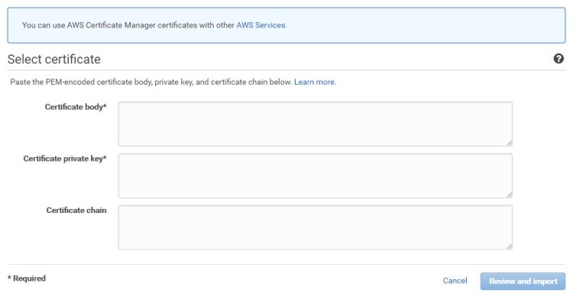
Task: Open the AWS Services link
Action: click(x=261, y=25)
